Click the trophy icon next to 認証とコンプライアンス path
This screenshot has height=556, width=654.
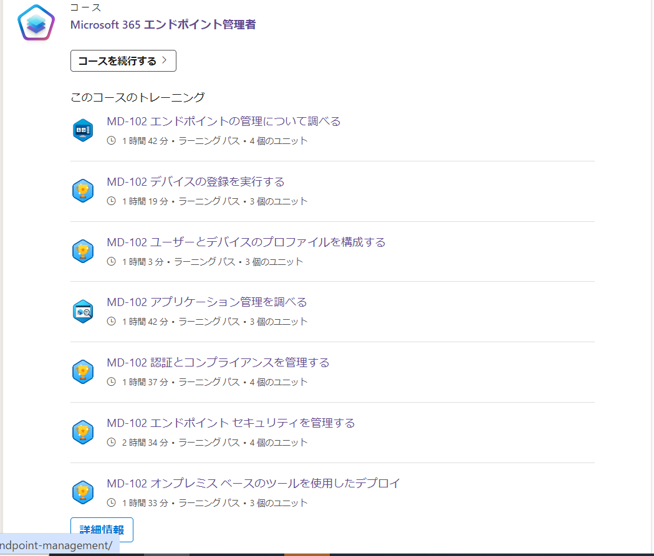coord(83,371)
